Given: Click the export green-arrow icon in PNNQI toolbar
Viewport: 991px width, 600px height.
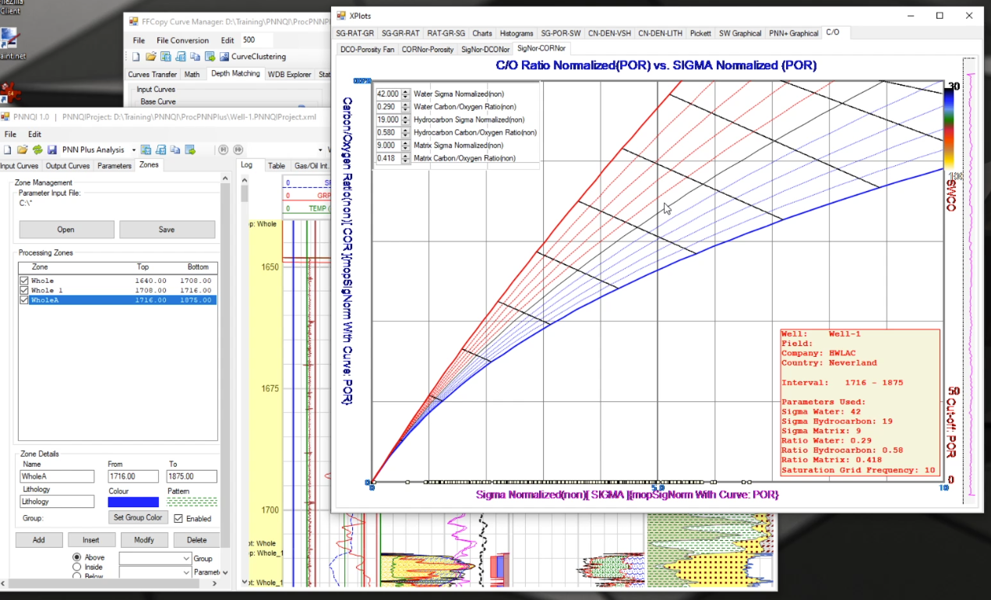Looking at the screenshot, I should click(191, 150).
